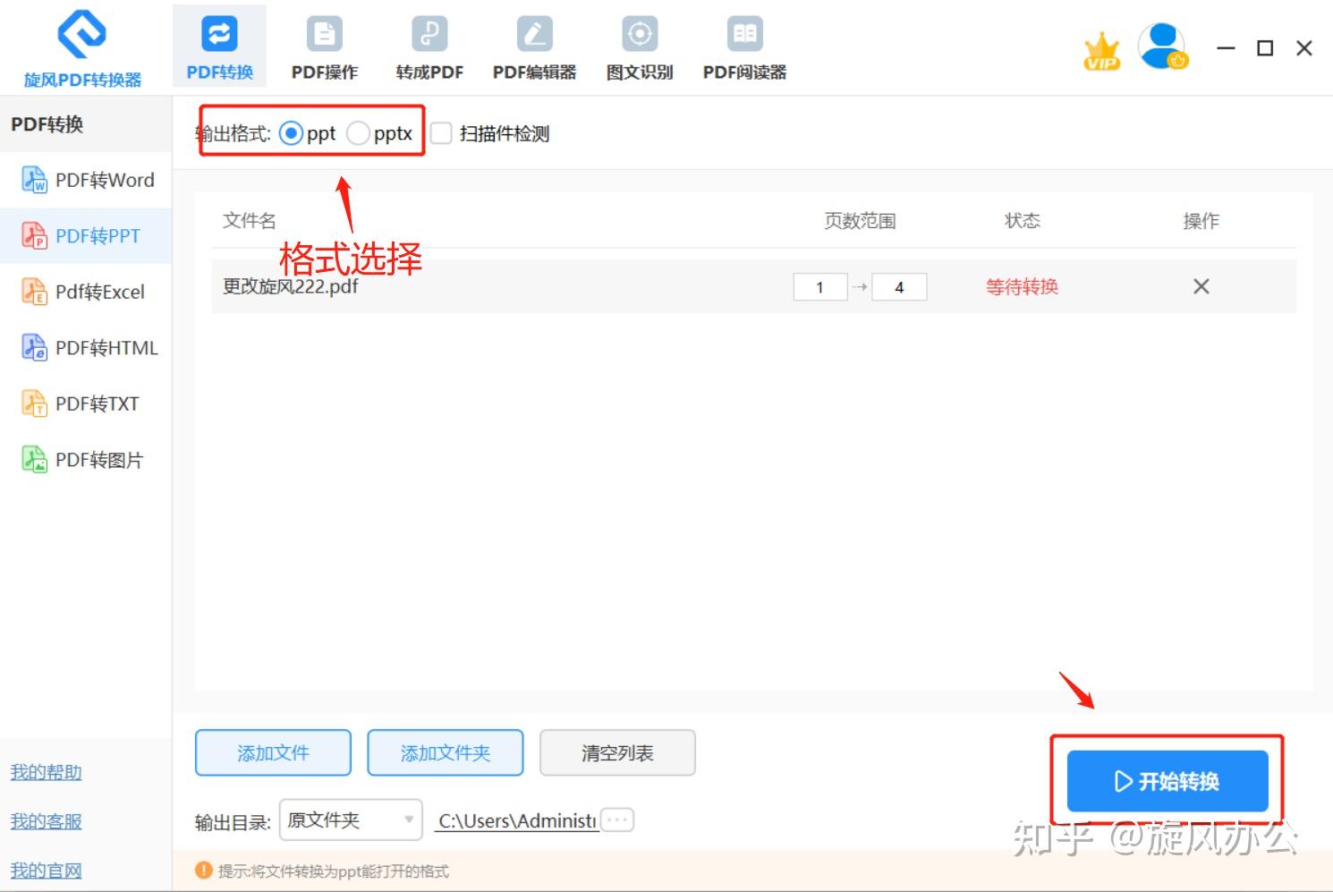The width and height of the screenshot is (1333, 892).
Task: Switch to the 转成PDF tab
Action: point(429,47)
